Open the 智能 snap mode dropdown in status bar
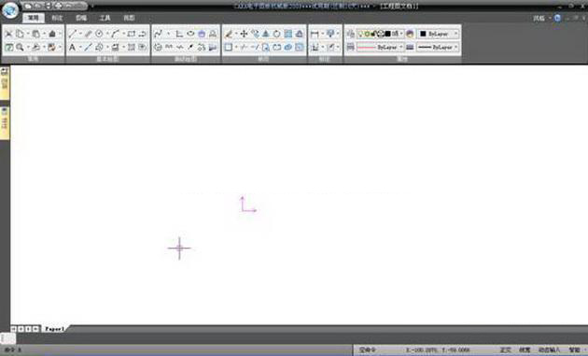Viewport: 588px width, 356px height. pos(577,350)
